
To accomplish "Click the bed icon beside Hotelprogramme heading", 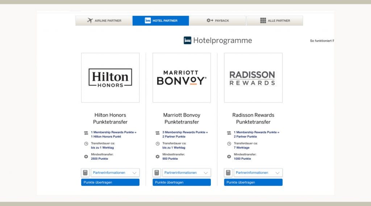I will [187, 40].
